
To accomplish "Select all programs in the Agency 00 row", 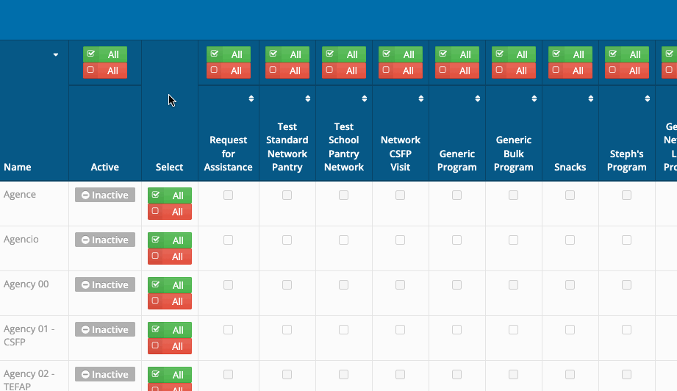I will pyautogui.click(x=170, y=285).
